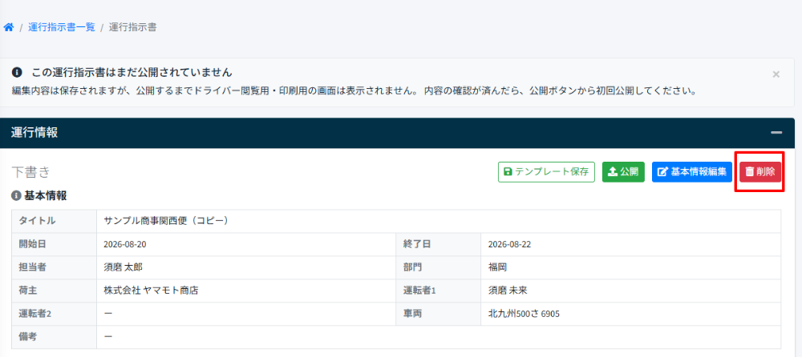
Task: Open 基本情報編集 edit button
Action: coord(691,172)
